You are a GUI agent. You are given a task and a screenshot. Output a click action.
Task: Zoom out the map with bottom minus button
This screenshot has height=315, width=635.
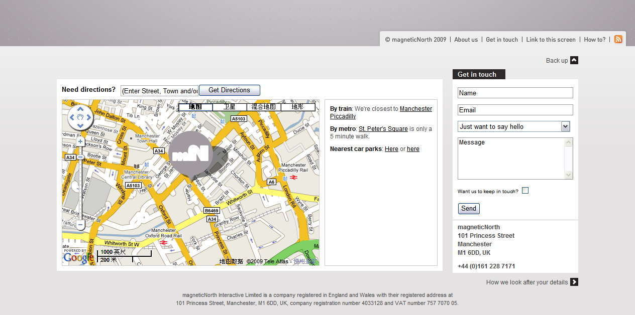(x=80, y=225)
